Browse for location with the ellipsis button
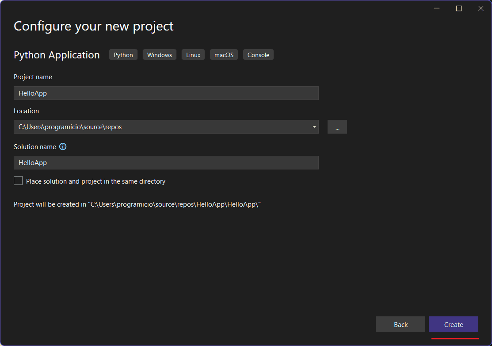 coord(337,127)
